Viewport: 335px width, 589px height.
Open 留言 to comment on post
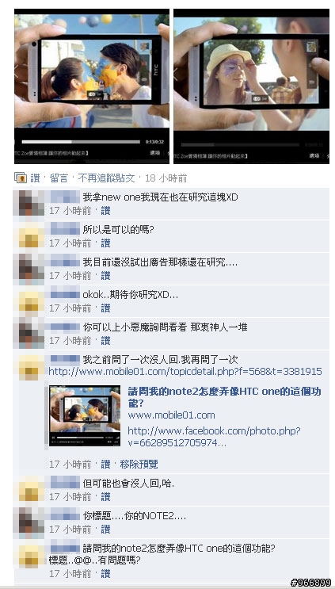click(59, 178)
